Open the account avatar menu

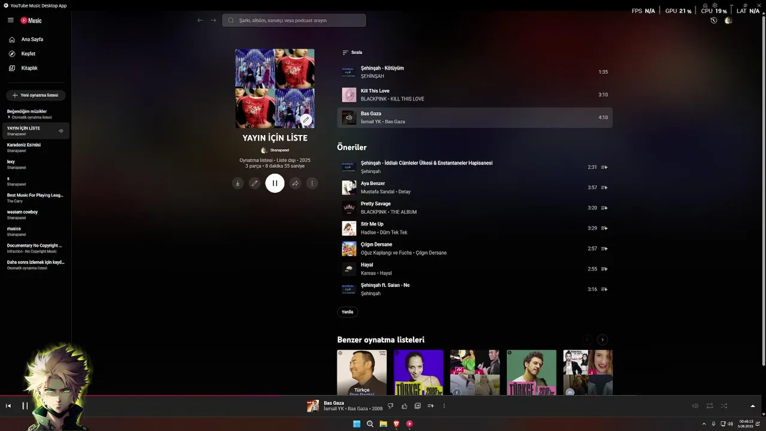click(728, 20)
